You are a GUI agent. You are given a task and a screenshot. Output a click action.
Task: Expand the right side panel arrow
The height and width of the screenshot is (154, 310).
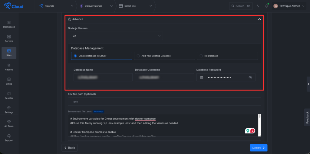coord(308,84)
